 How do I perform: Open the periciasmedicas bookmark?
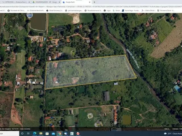point(74,10)
